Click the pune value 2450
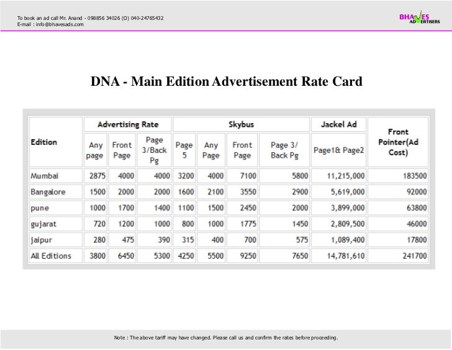The width and height of the screenshot is (452, 350). [248, 208]
